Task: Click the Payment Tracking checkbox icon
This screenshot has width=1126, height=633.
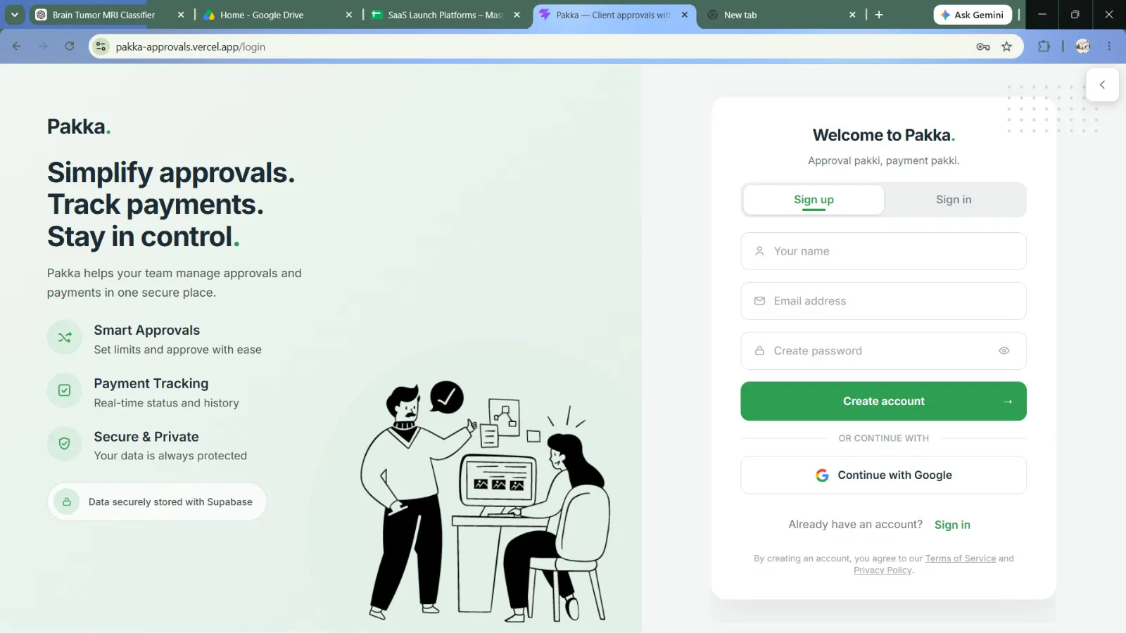Action: pos(65,390)
